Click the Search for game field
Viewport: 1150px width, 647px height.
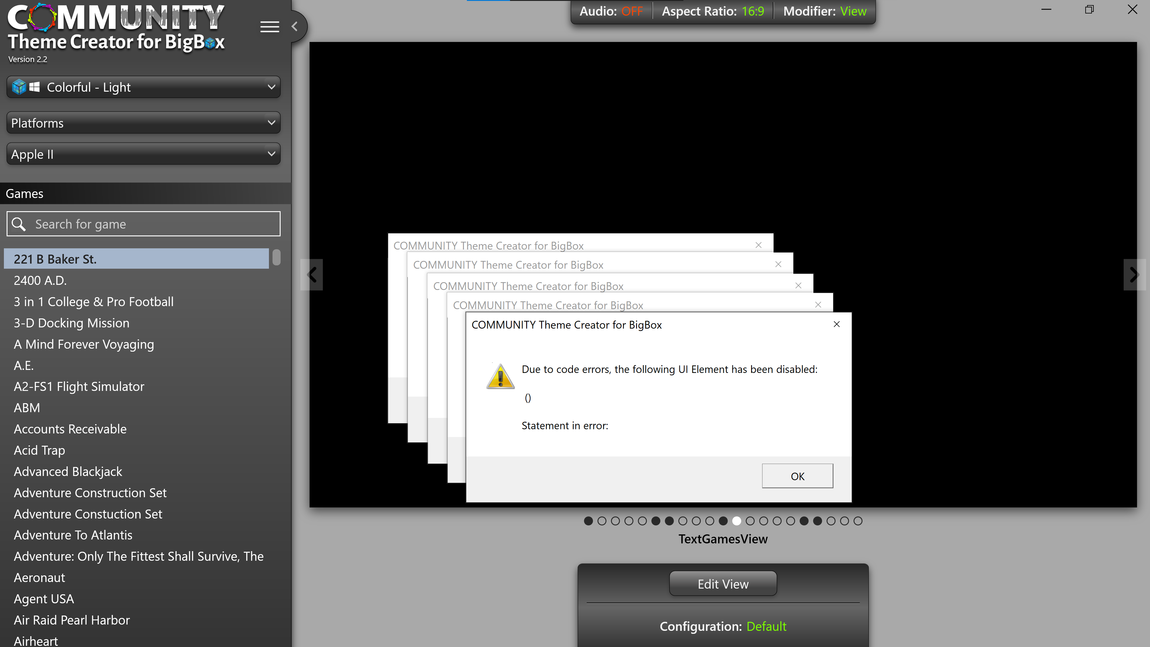143,224
